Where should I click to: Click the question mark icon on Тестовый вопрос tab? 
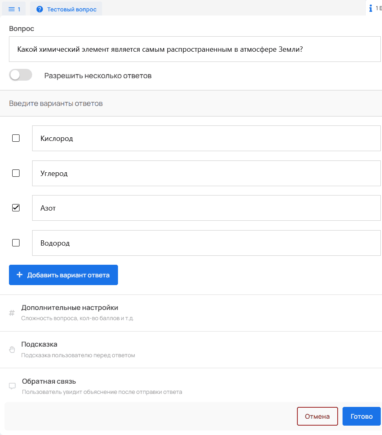tap(39, 9)
